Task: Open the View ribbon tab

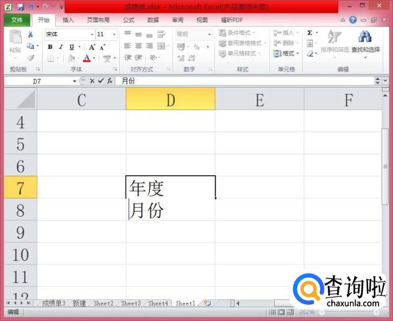Action: coord(202,20)
